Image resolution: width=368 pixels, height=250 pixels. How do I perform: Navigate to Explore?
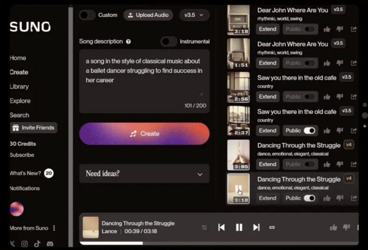click(x=20, y=101)
